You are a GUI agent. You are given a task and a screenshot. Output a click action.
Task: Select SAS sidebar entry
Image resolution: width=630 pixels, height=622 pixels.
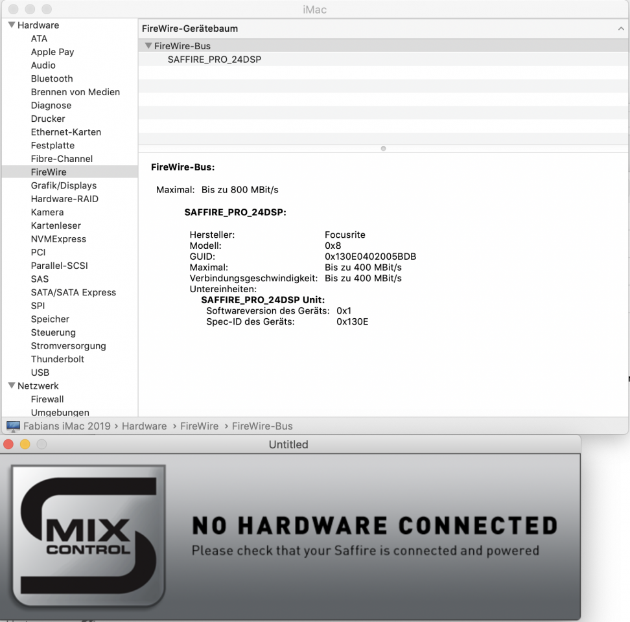(40, 279)
